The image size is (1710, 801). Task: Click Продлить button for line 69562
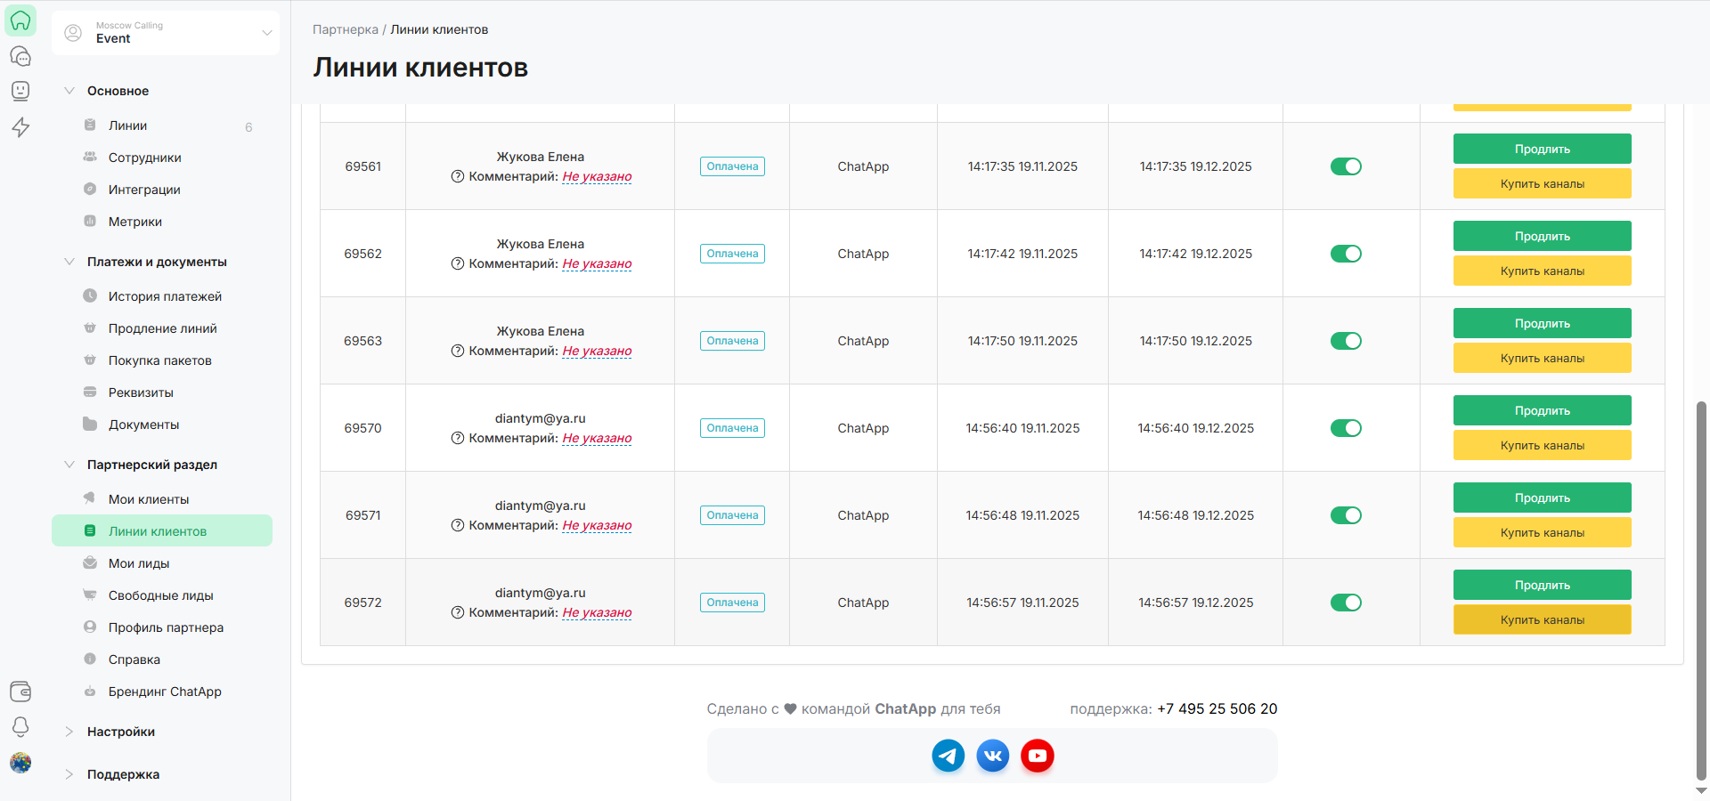[1542, 236]
